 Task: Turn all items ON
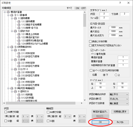click(77, 8)
